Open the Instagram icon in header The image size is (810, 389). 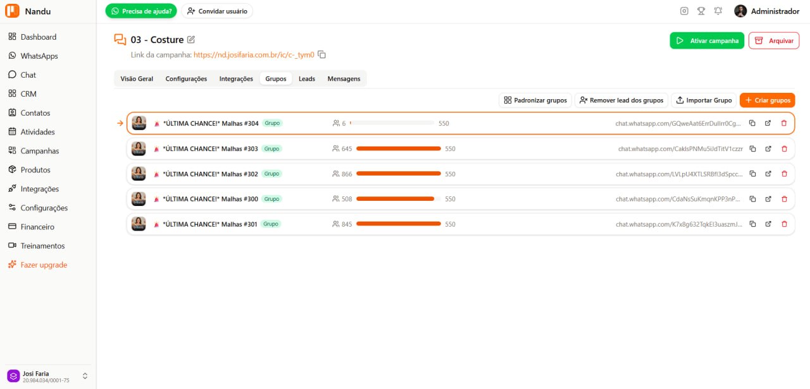[x=684, y=11]
